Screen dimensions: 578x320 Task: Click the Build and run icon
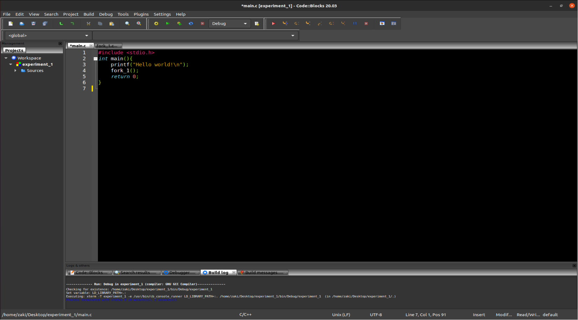(x=179, y=23)
